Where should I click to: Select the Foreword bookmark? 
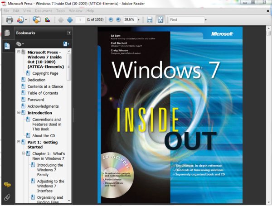[36, 100]
